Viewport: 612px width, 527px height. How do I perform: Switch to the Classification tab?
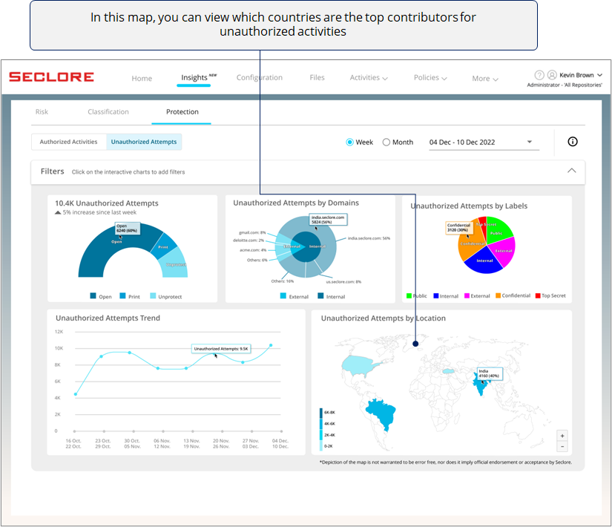coord(108,112)
